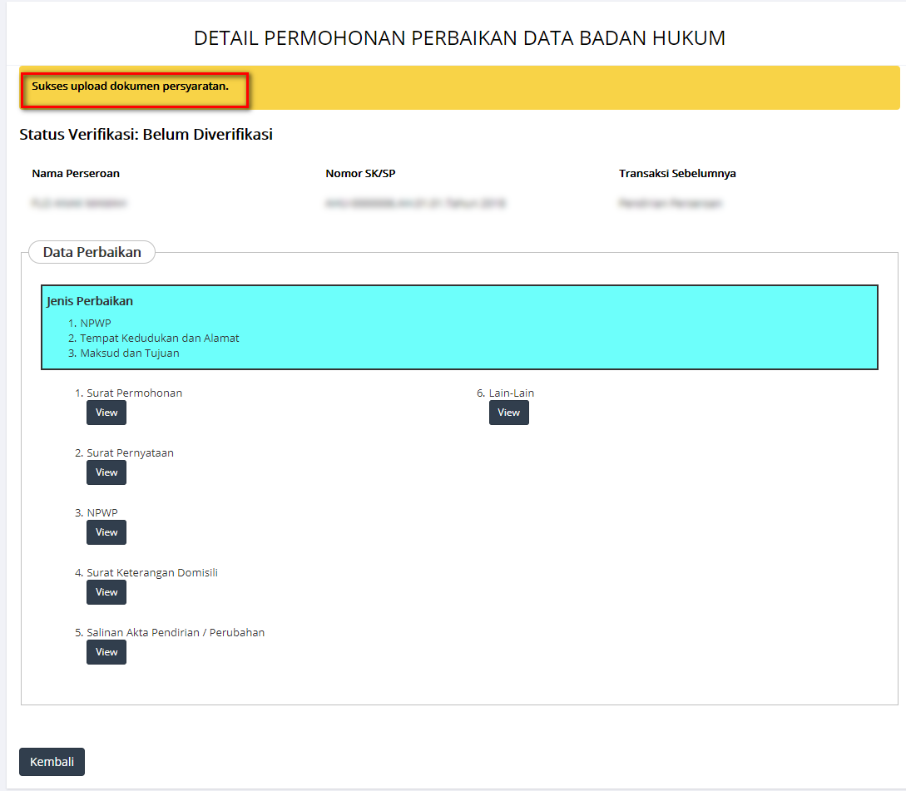Screen dimensions: 906x791
Task: Click NPWP item in Jenis Perbaikan list
Action: click(x=95, y=323)
